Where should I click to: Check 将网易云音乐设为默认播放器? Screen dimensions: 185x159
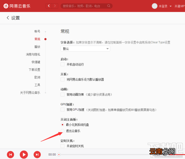(62, 79)
